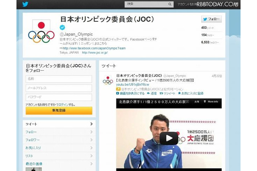Image resolution: width=257 pixels, height=171 pixels.
Task: Focus the 名前 name field
Action: [x=59, y=79]
